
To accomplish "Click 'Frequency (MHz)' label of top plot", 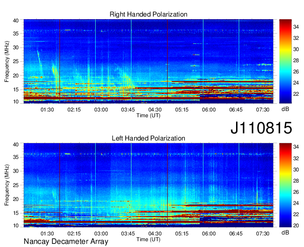I will [x=7, y=61].
